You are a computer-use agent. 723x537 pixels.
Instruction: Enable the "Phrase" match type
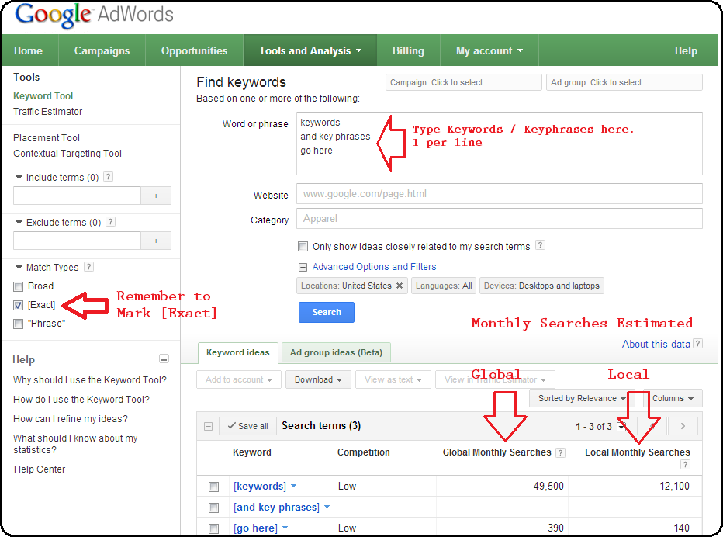19,324
